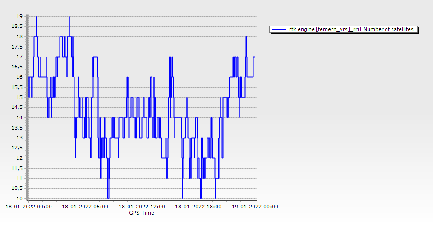Click the blue line sample in the legend
433x225 pixels.
click(279, 29)
